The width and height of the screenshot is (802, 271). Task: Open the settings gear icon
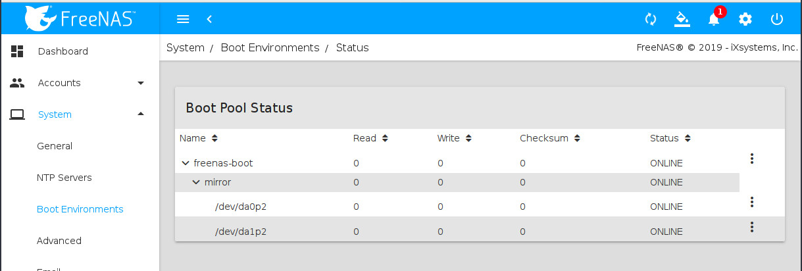745,19
